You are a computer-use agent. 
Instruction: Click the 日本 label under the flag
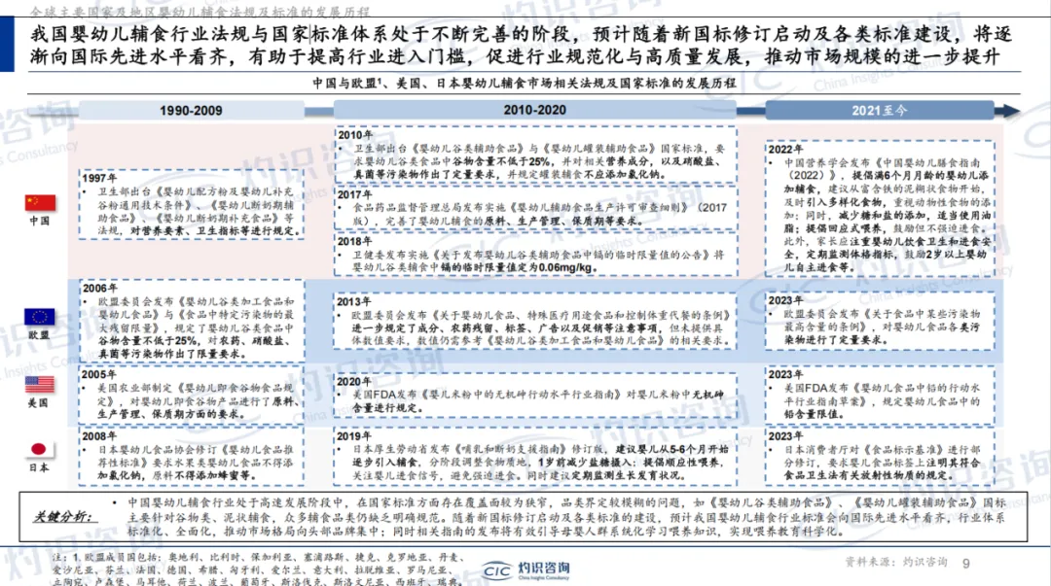pos(39,467)
